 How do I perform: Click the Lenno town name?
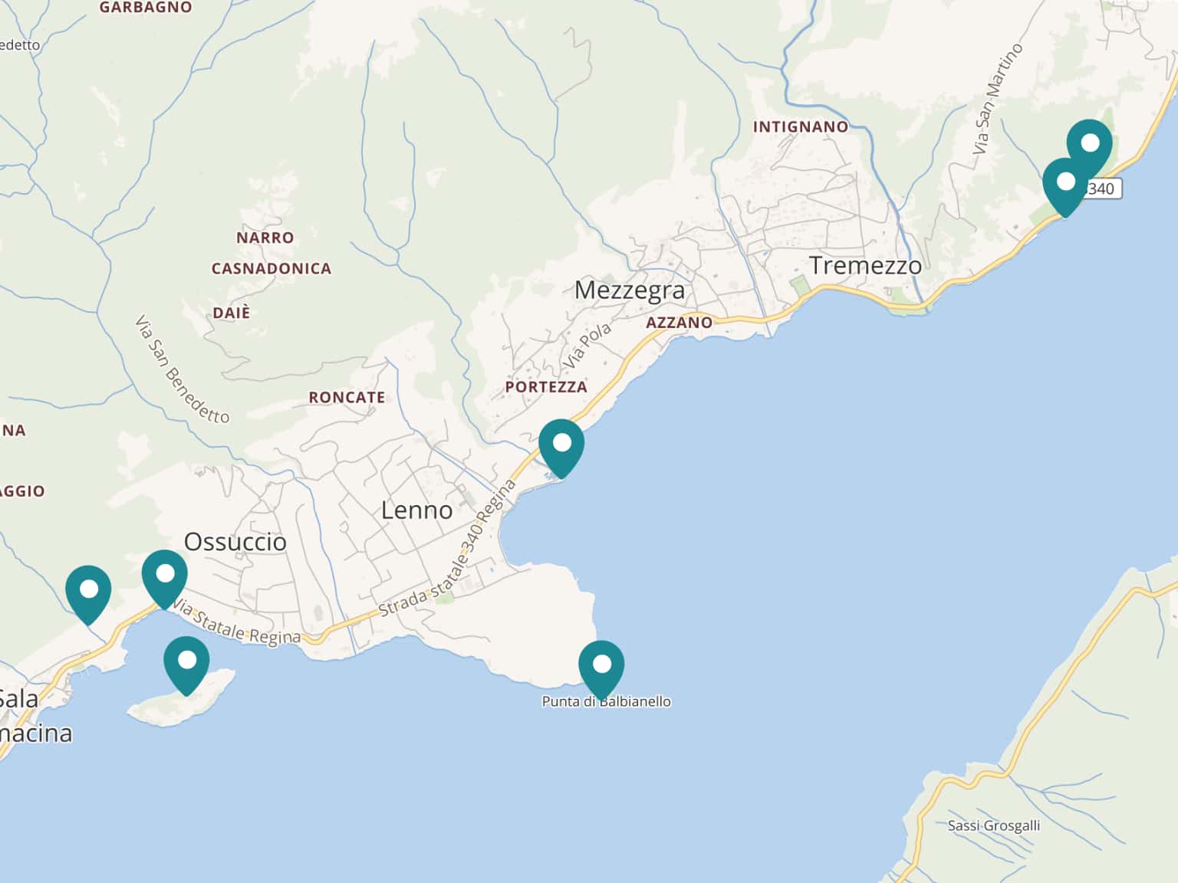[x=416, y=510]
